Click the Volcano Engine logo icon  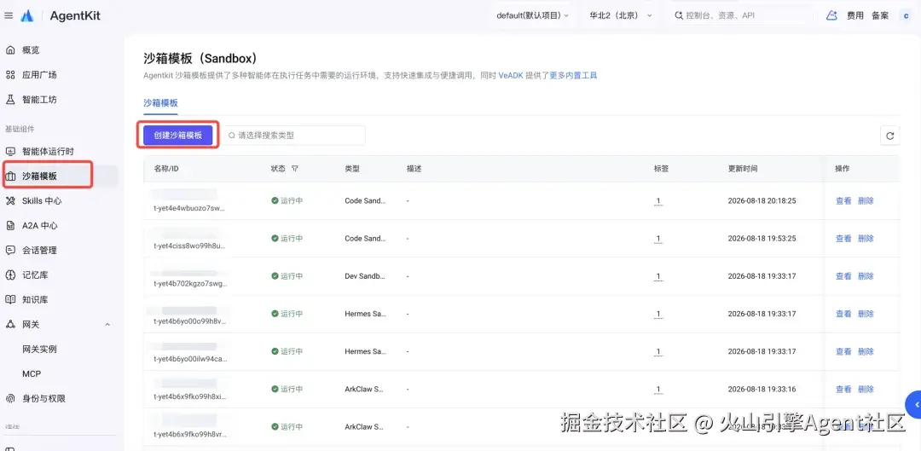pos(27,16)
